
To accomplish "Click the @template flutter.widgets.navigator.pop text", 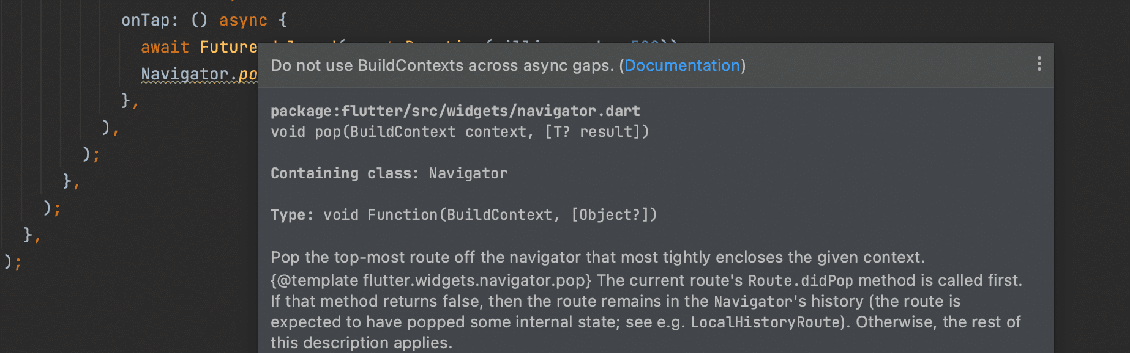I will pyautogui.click(x=431, y=281).
